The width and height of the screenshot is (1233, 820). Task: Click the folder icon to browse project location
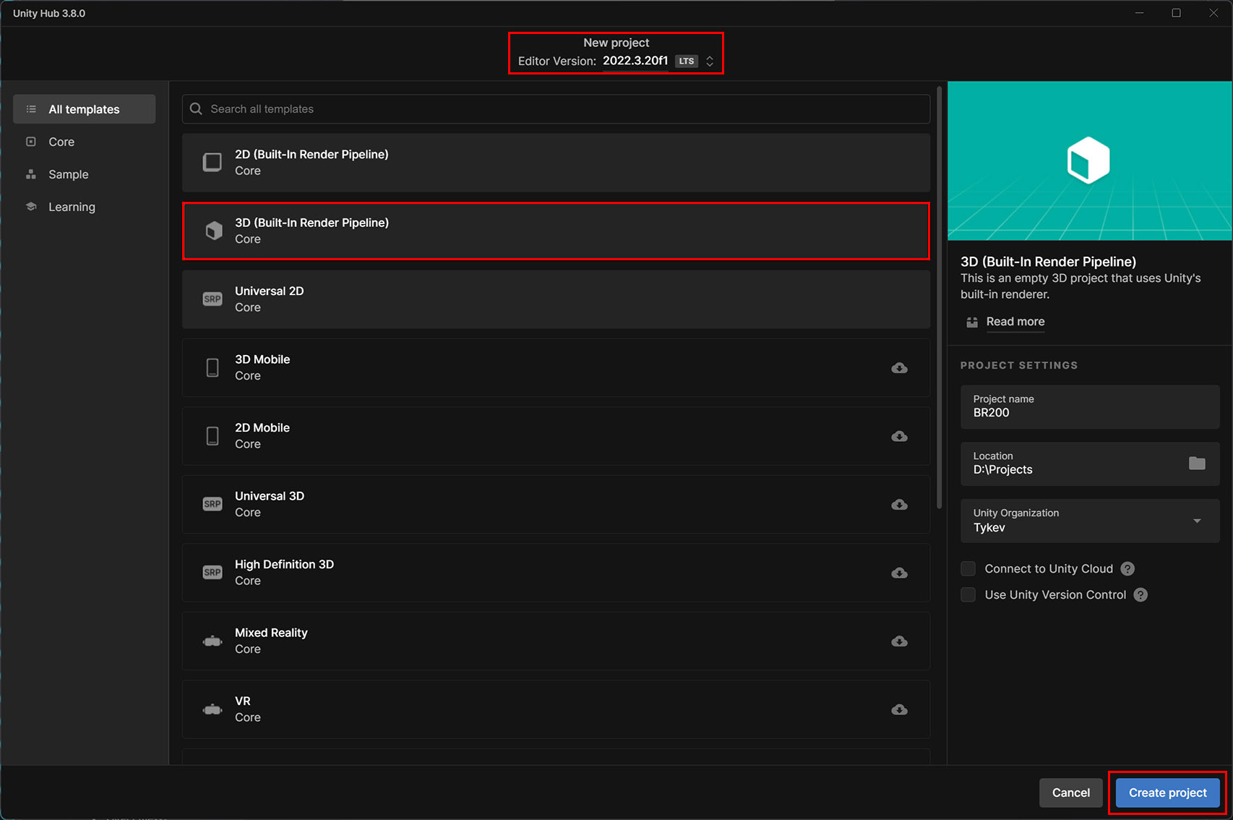point(1197,463)
